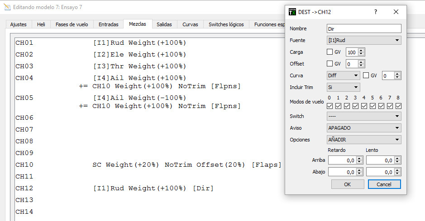Click the model editor window icon

pos(7,8)
